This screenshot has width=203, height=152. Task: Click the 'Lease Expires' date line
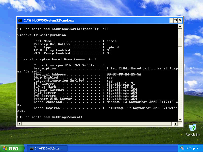[x=106, y=108]
